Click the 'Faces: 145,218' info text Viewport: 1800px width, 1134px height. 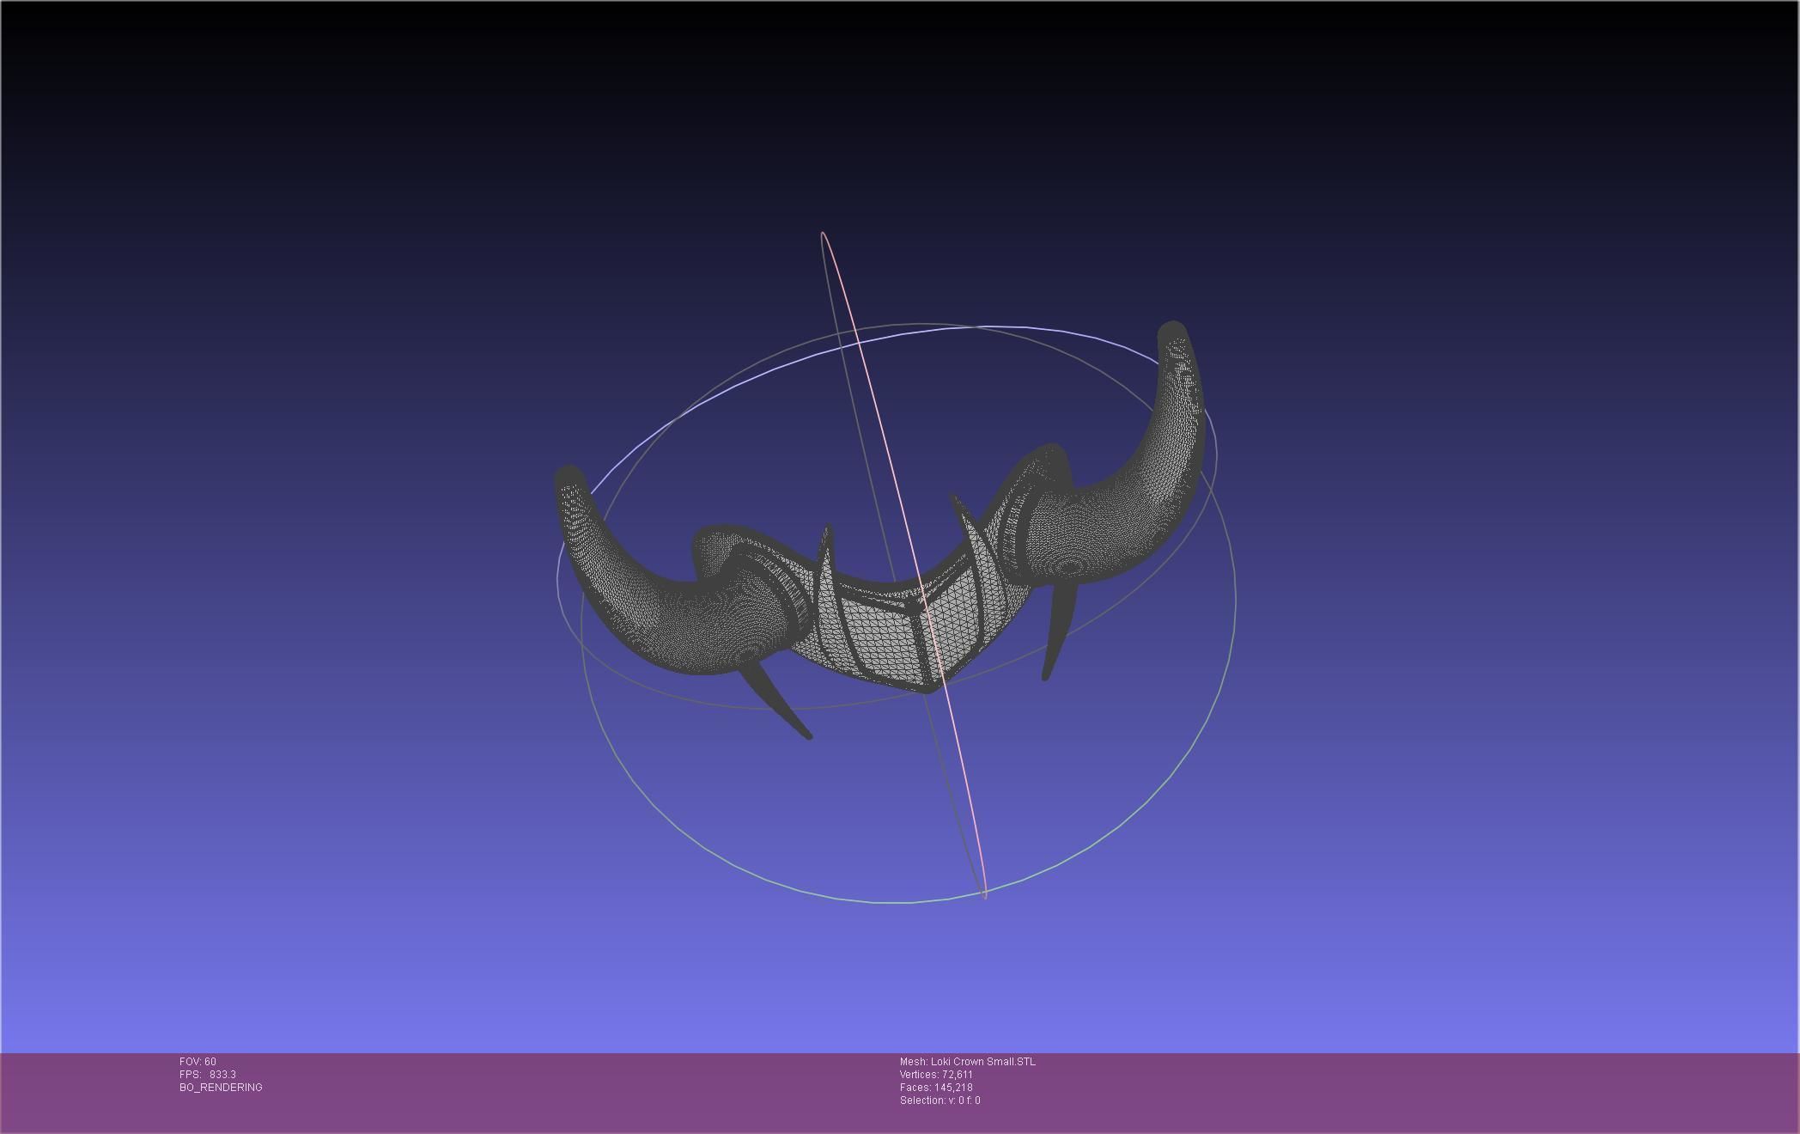pyautogui.click(x=936, y=1088)
